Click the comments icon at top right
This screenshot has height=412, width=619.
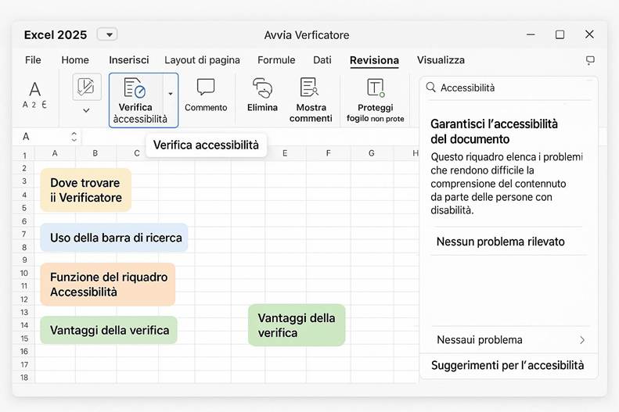(x=590, y=60)
